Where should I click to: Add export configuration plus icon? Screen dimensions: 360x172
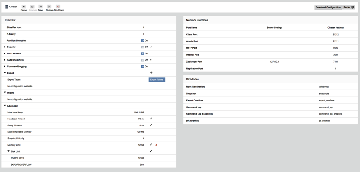click(151, 73)
